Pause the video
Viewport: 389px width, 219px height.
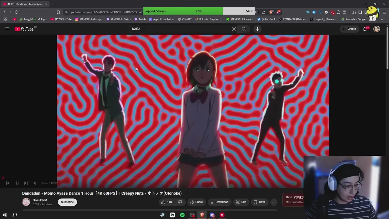click(17, 183)
